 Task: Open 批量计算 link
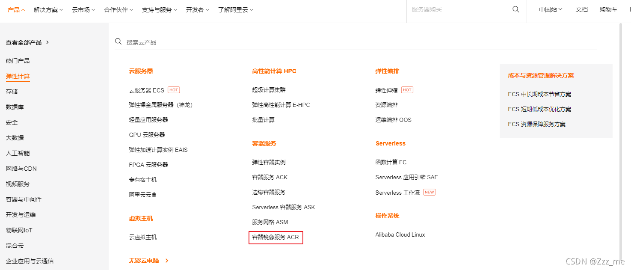click(x=263, y=120)
